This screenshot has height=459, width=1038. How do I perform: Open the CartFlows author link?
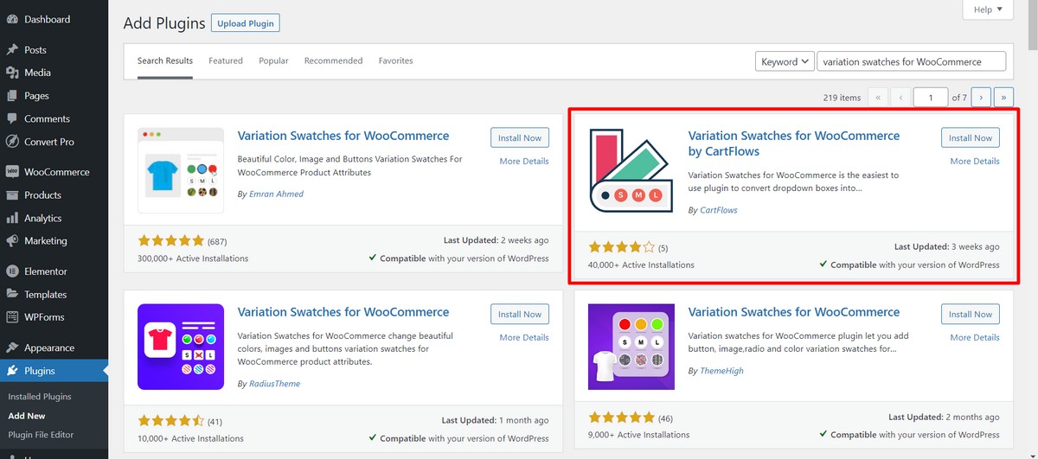click(719, 210)
